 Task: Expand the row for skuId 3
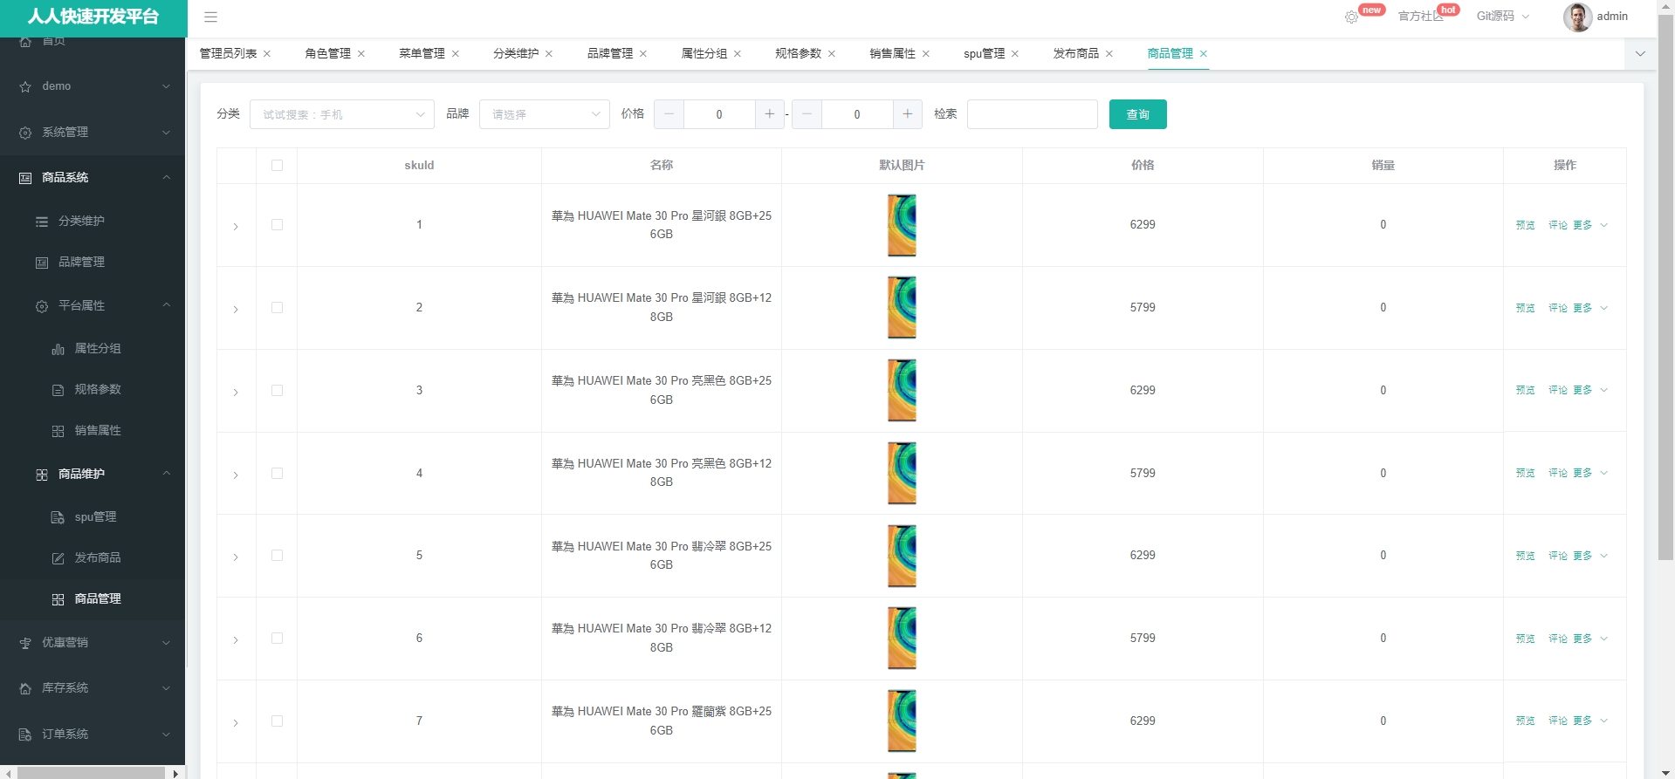(x=236, y=393)
